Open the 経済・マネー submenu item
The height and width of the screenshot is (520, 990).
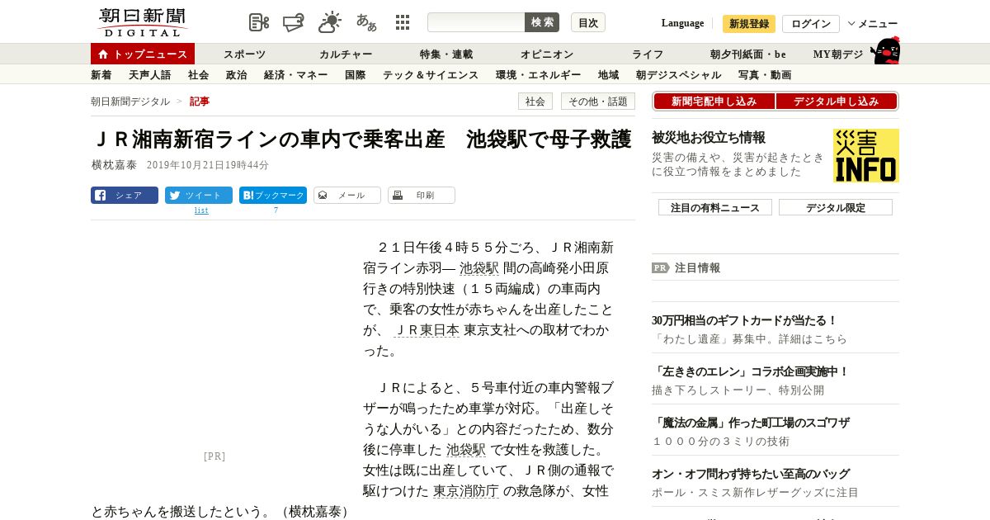click(x=296, y=75)
